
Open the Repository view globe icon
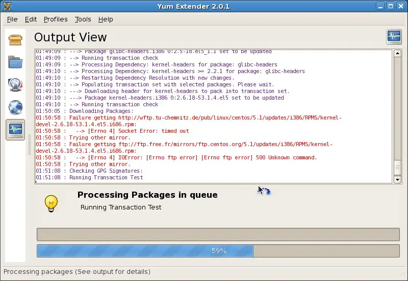15,107
